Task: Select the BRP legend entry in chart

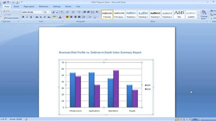Action: (148, 85)
